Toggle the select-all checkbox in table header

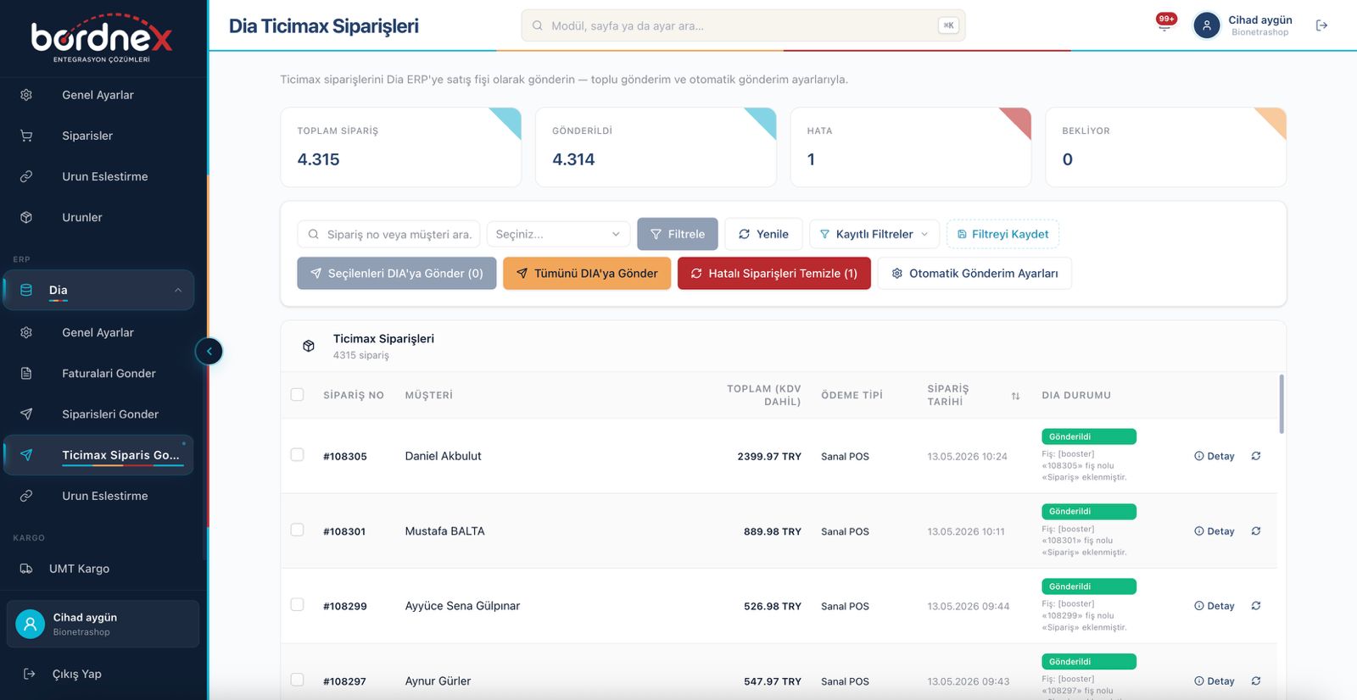(x=297, y=395)
